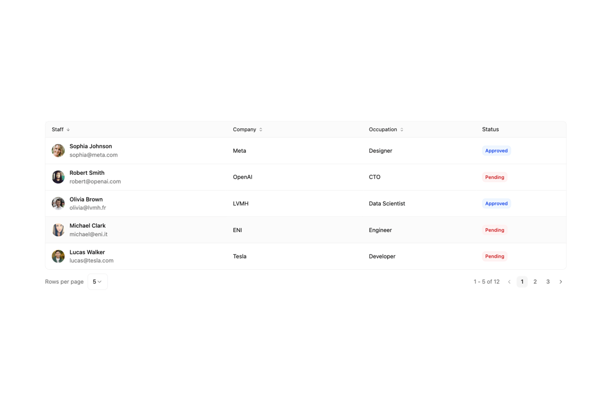The width and height of the screenshot is (613, 411).
Task: Go to previous page chevron
Action: click(x=509, y=282)
